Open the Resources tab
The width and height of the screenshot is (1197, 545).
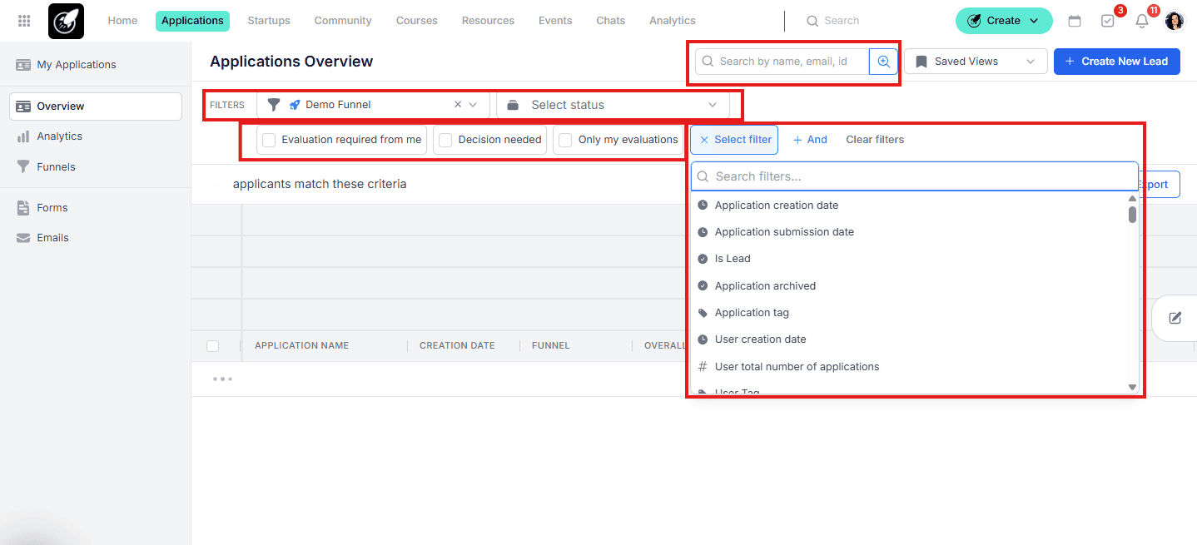coord(488,21)
